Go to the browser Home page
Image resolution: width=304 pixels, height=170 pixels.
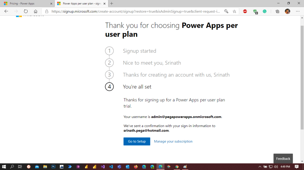[x=36, y=11]
